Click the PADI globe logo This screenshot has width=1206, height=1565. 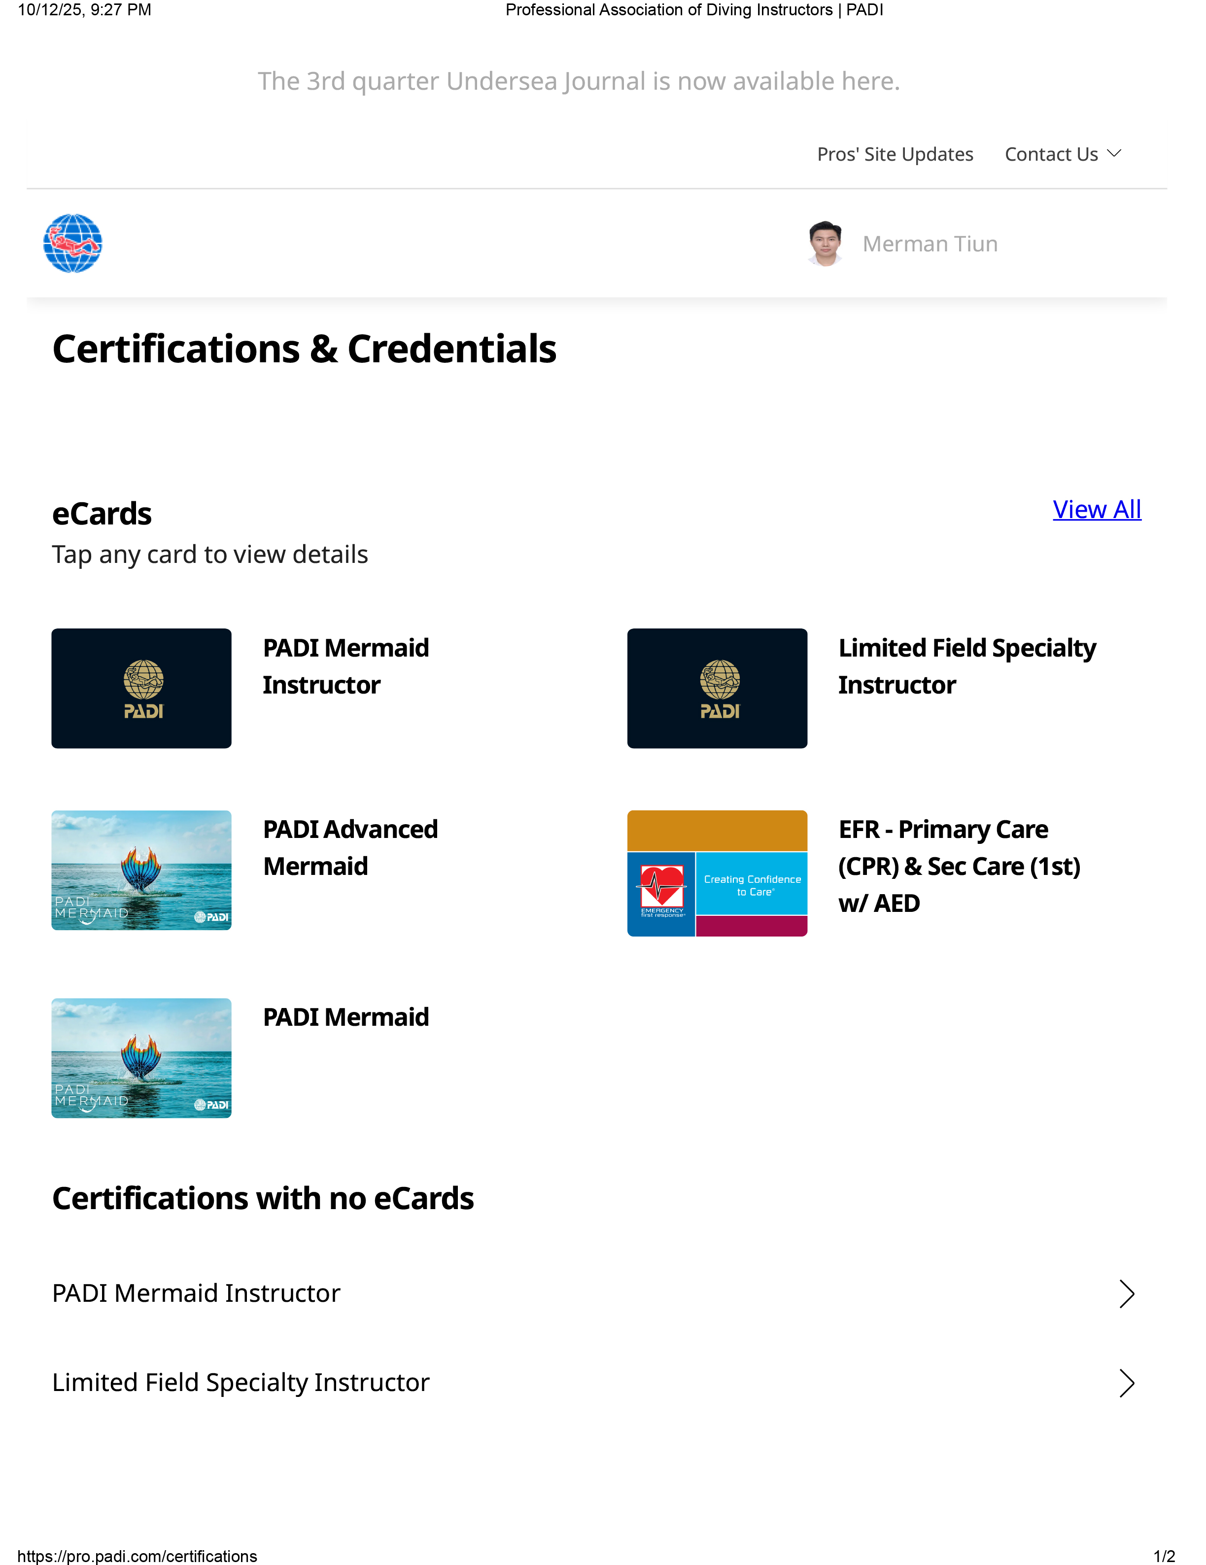72,243
